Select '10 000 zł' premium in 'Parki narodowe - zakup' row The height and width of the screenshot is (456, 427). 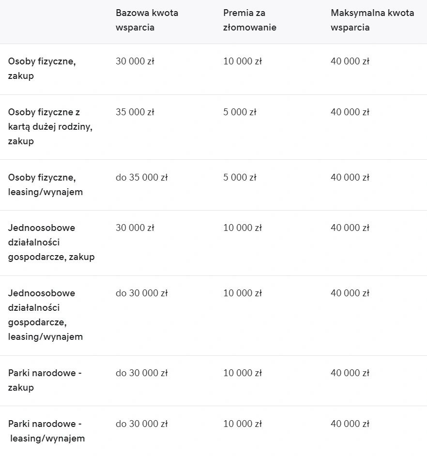[243, 373]
